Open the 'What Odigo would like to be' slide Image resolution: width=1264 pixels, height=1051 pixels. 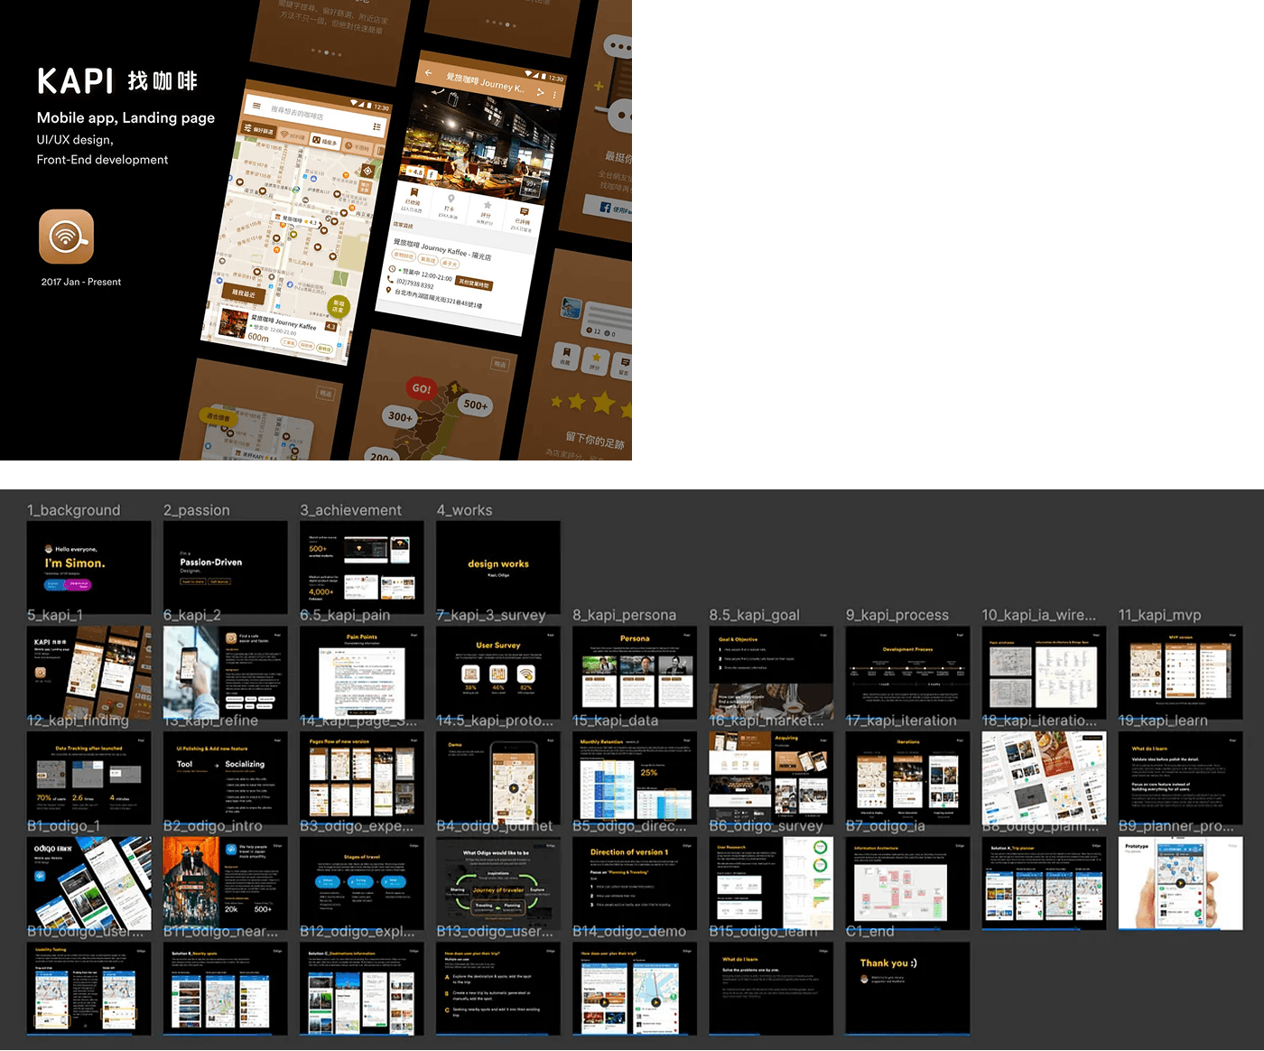[498, 883]
